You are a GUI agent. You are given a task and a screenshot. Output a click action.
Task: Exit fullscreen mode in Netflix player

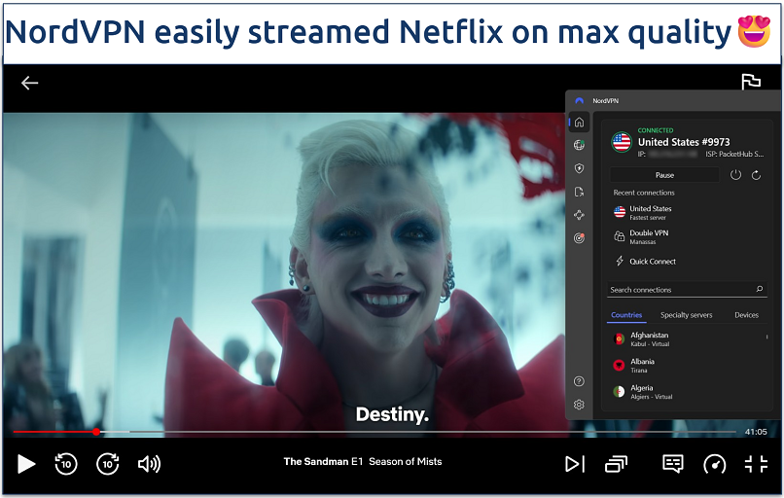pos(756,464)
